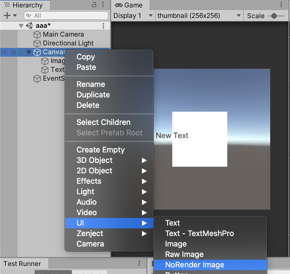Expand the Zenject submenu
The image size is (290, 274).
pyautogui.click(x=109, y=234)
